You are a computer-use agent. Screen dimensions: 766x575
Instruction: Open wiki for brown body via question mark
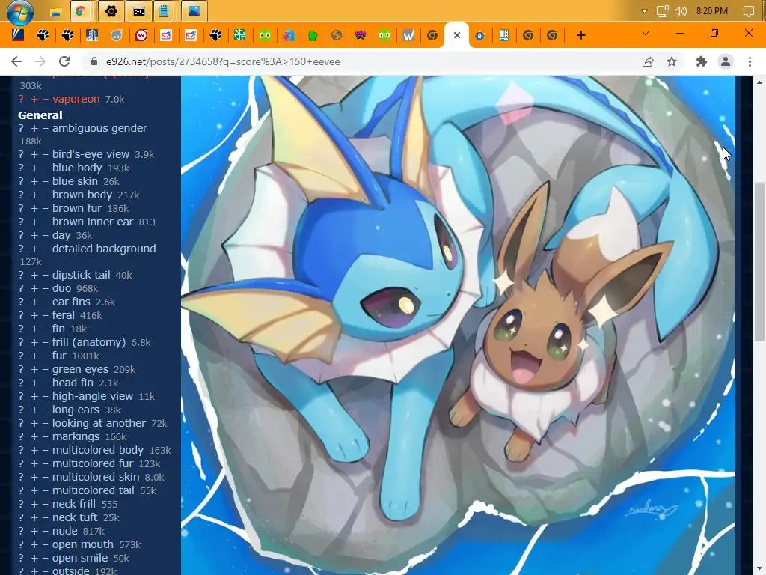point(21,195)
